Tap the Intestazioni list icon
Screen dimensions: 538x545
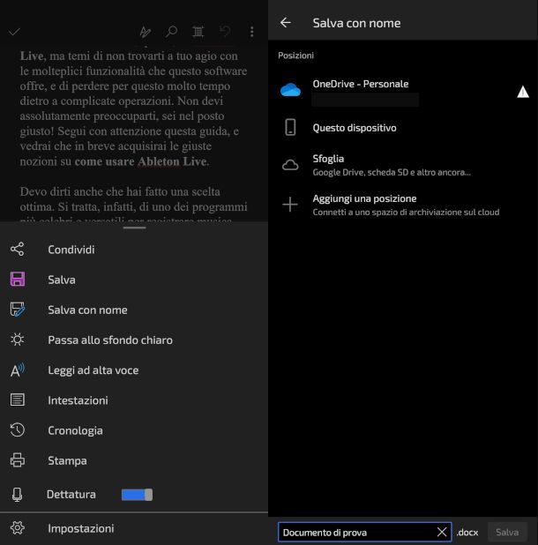point(18,400)
